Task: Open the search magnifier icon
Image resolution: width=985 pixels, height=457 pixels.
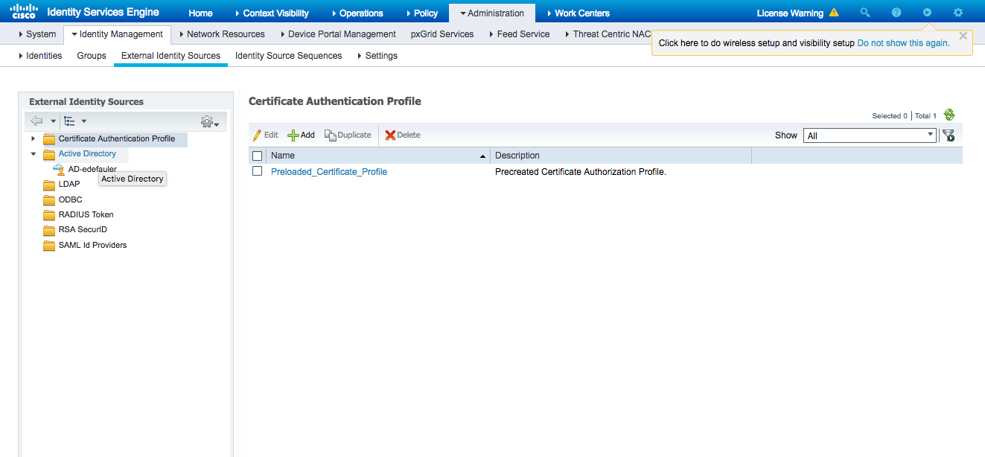Action: click(x=864, y=13)
